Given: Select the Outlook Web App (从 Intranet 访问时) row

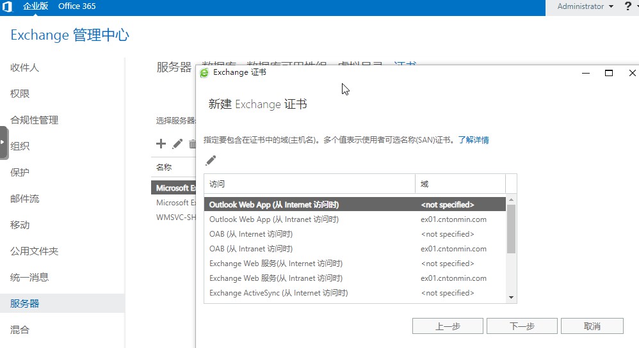Looking at the screenshot, I should coord(355,219).
